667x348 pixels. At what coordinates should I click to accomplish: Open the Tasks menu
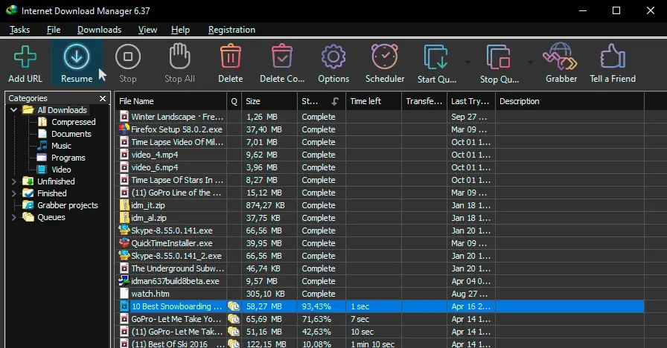pyautogui.click(x=19, y=30)
